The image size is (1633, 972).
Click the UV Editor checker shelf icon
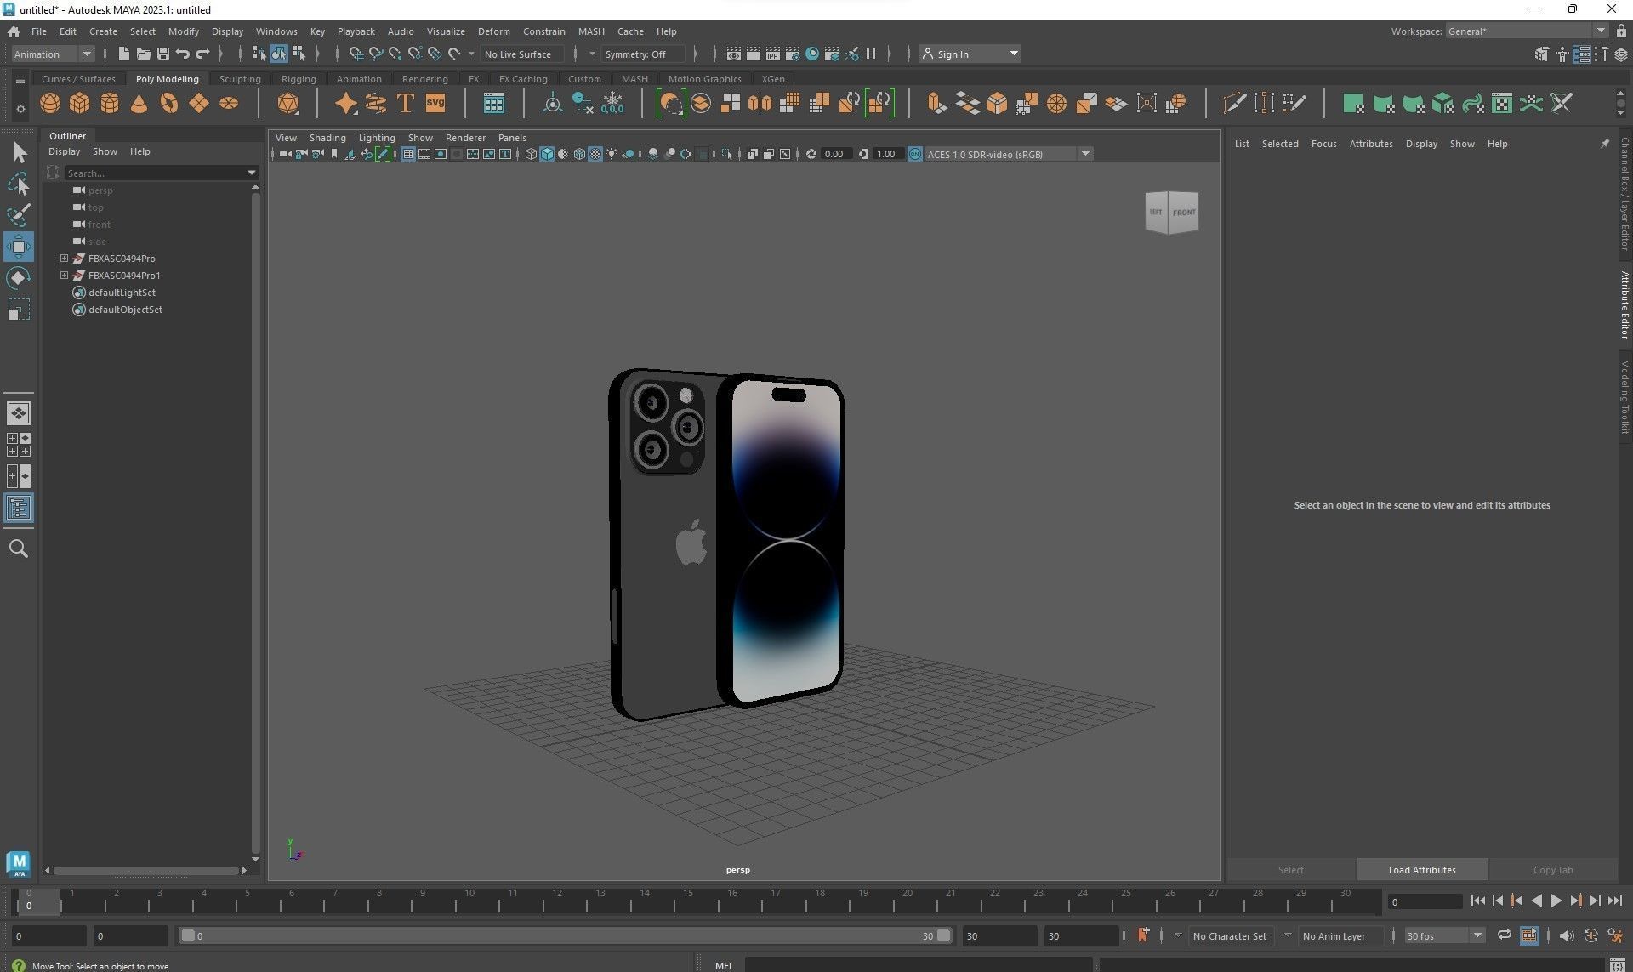tap(1502, 104)
